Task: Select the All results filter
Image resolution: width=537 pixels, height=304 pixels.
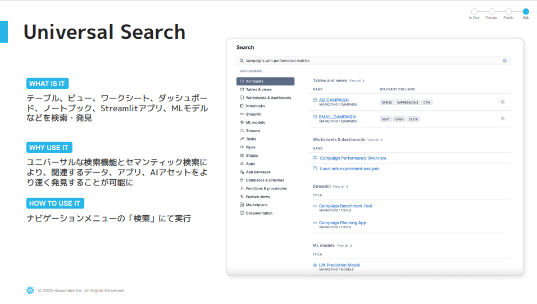Action: pos(266,81)
